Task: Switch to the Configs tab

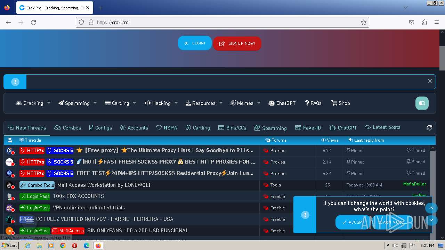Action: point(100,128)
